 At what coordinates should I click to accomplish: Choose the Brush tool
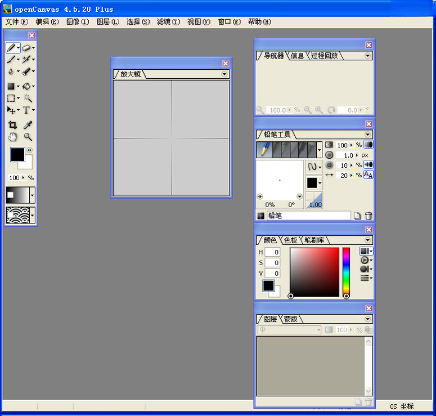[11, 59]
